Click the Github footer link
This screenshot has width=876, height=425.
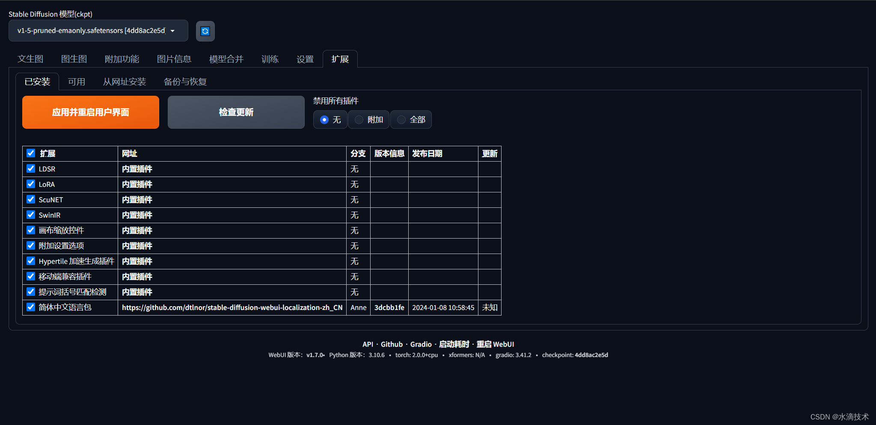(x=392, y=344)
